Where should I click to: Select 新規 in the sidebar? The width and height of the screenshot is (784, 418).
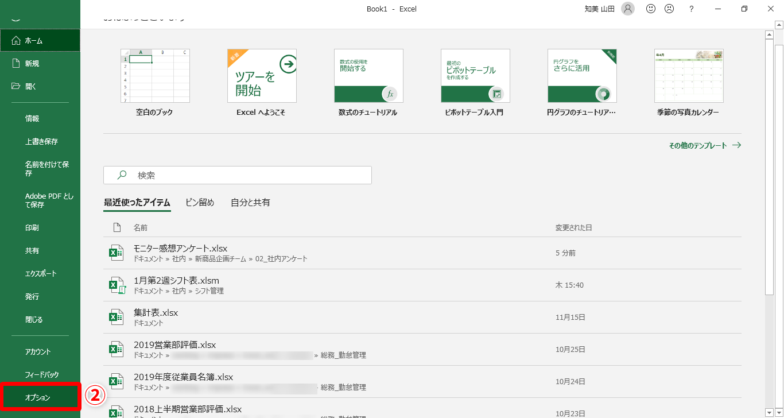pyautogui.click(x=40, y=63)
